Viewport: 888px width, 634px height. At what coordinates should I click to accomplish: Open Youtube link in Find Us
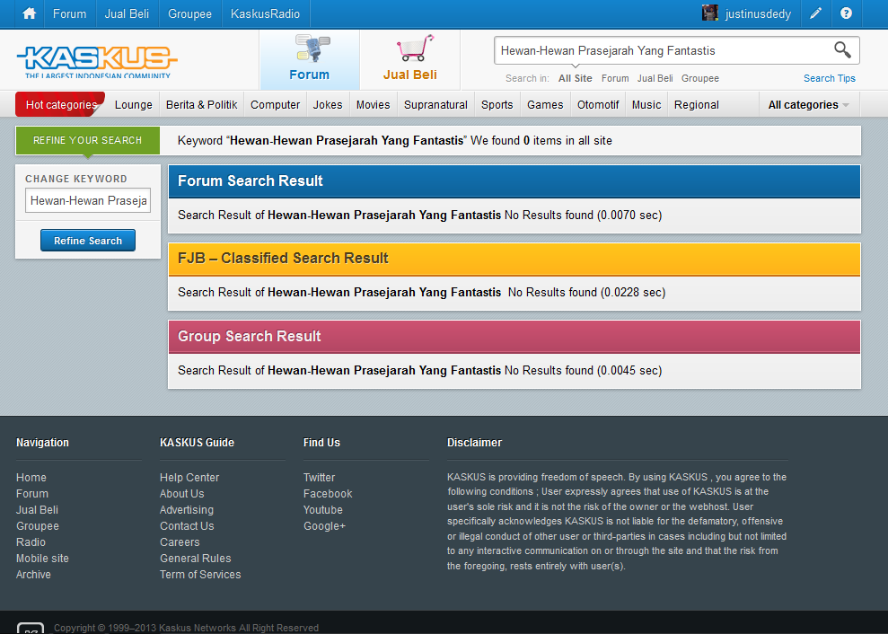pyautogui.click(x=323, y=510)
